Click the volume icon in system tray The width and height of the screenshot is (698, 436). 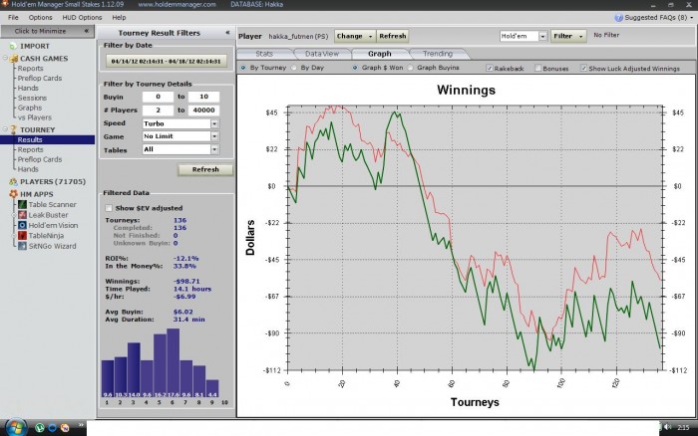[x=667, y=427]
